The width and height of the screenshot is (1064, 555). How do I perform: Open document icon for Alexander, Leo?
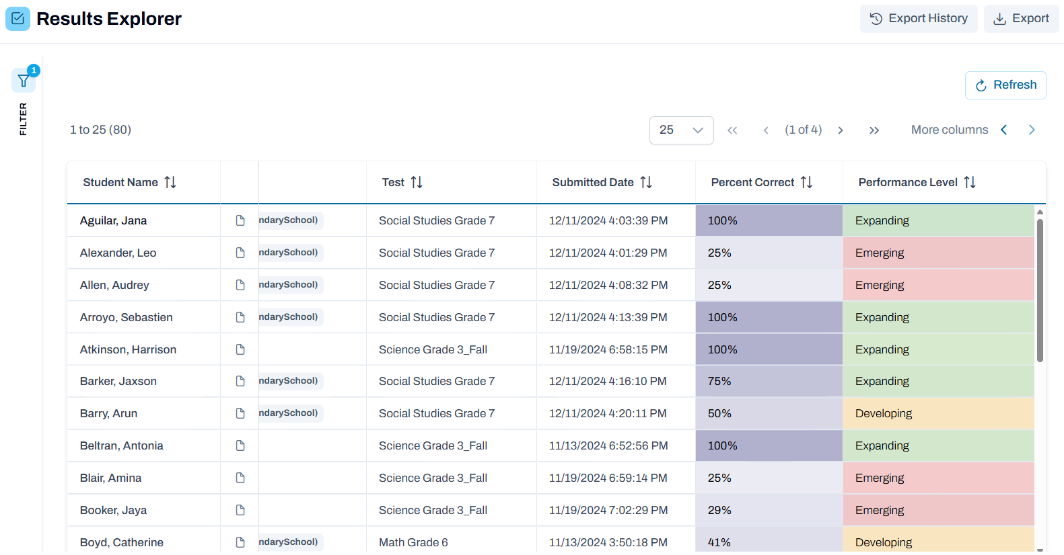click(240, 253)
